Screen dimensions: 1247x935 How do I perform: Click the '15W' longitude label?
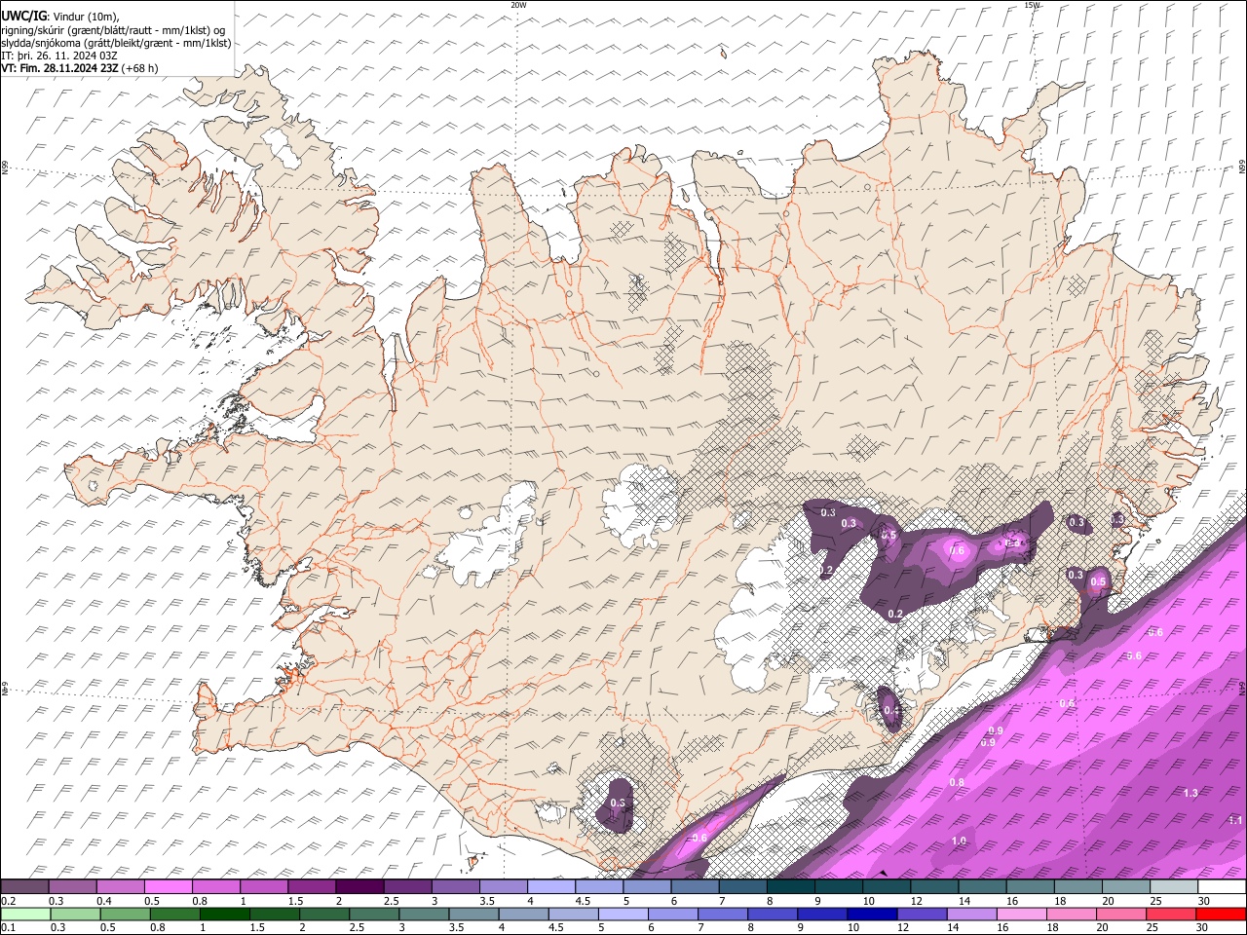[1032, 5]
